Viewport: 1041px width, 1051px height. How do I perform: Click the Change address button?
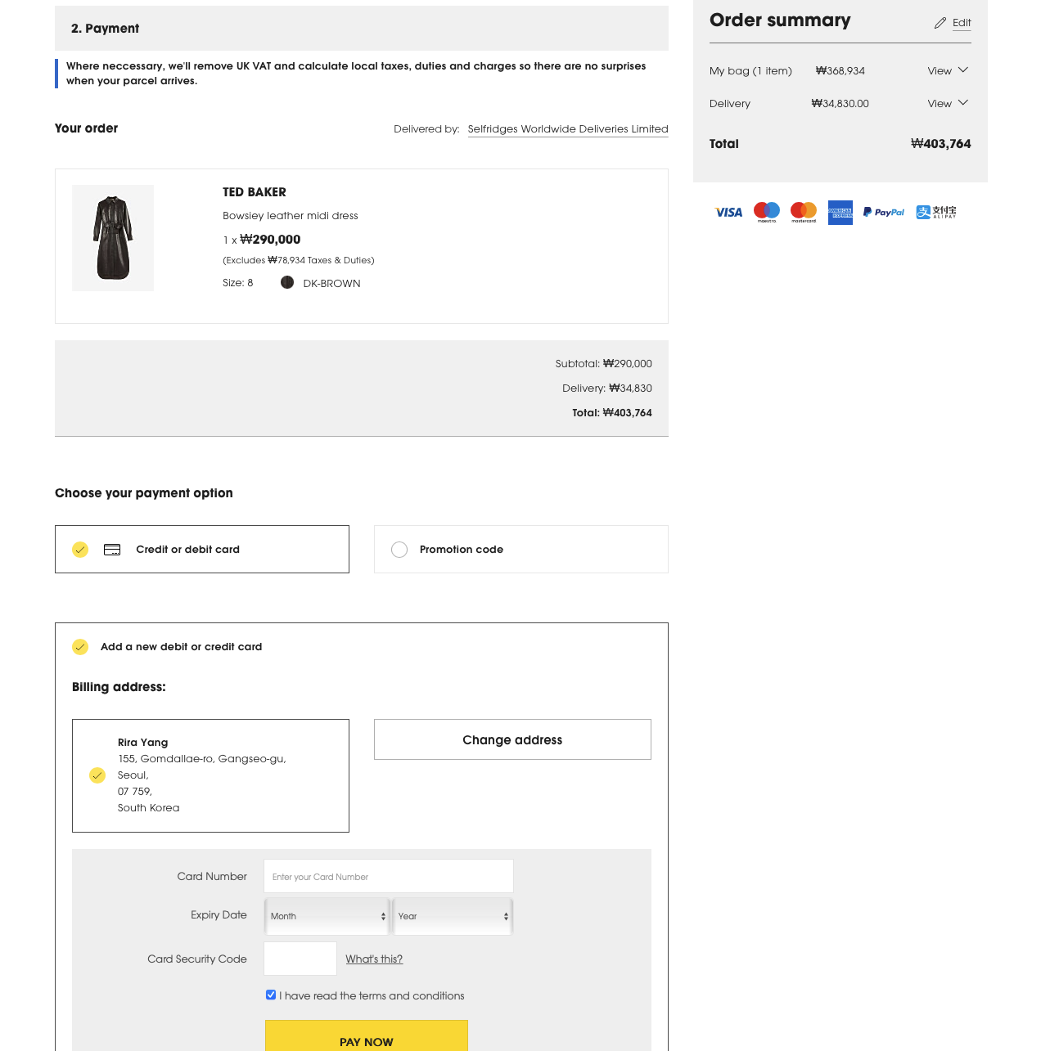512,739
